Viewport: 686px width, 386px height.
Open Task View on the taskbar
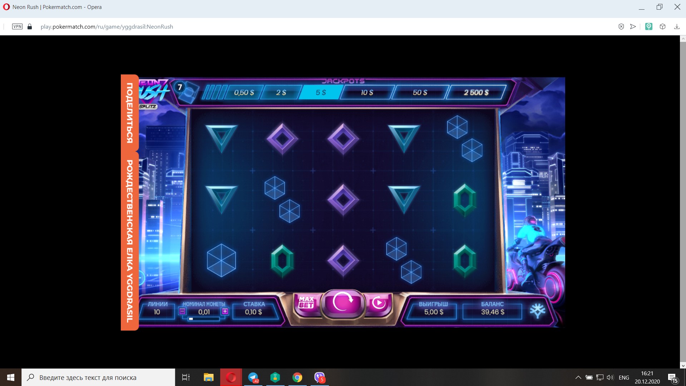[186, 377]
